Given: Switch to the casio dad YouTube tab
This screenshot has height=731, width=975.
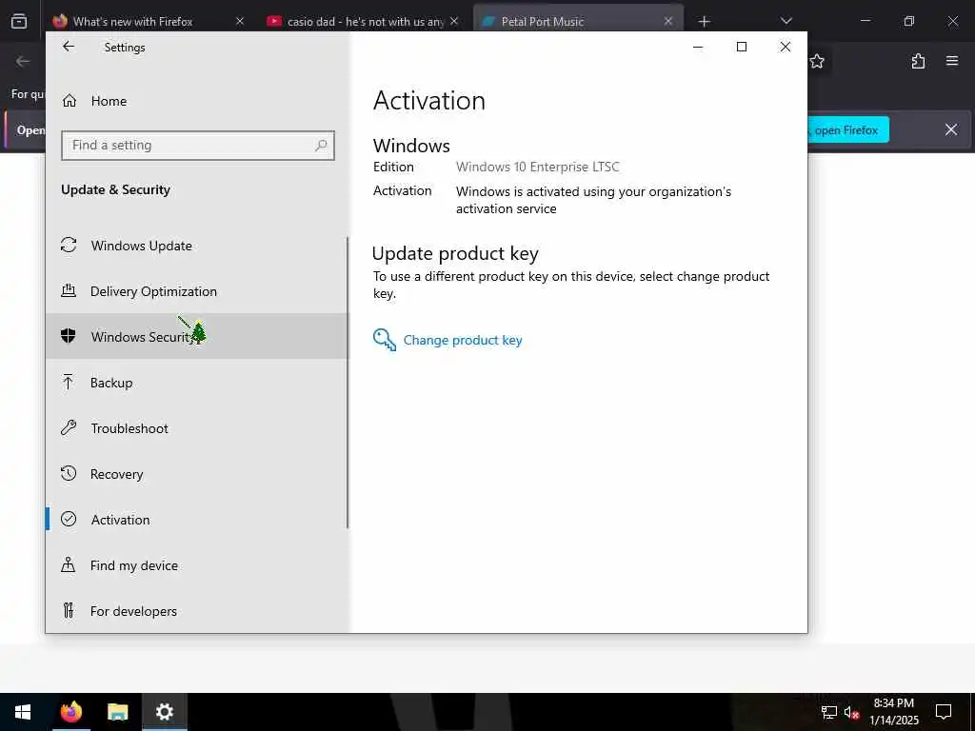Looking at the screenshot, I should [364, 21].
